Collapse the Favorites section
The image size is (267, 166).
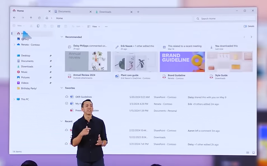pyautogui.click(x=62, y=88)
